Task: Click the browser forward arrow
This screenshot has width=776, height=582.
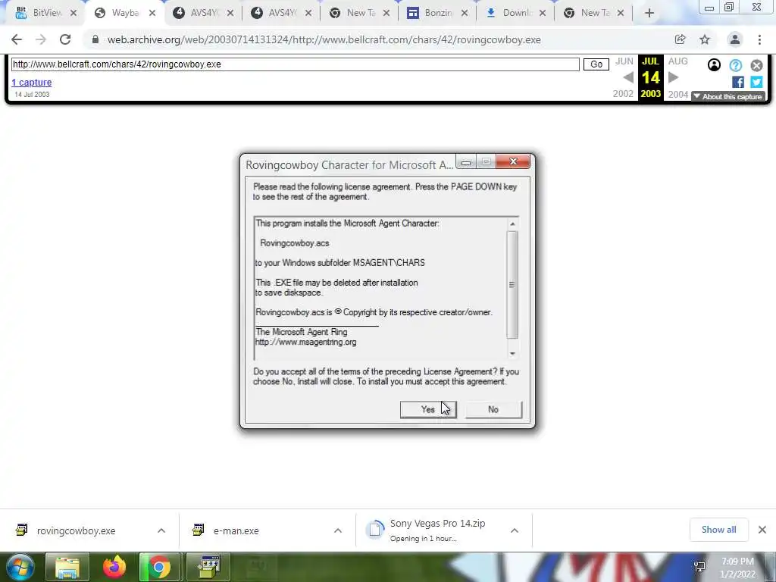Action: (41, 39)
